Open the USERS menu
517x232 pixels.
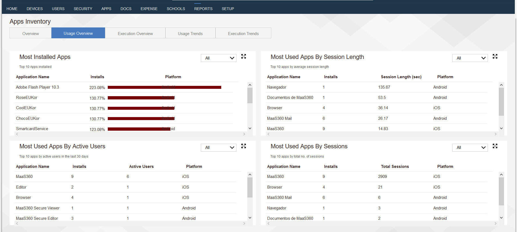tap(58, 9)
